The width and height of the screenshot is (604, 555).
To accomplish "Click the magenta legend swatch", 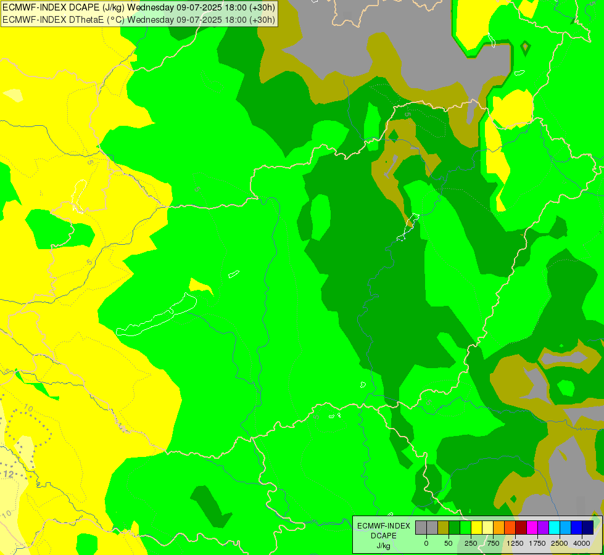I will pos(532,527).
